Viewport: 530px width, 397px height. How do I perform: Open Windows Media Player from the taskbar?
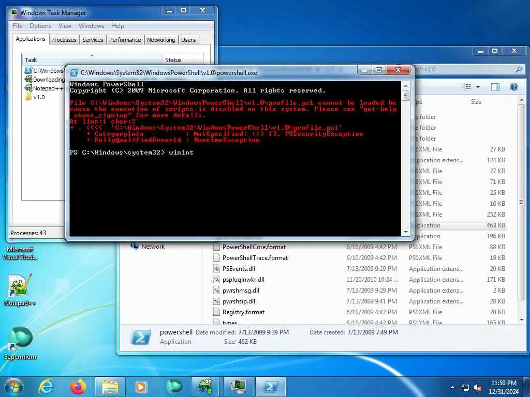(x=141, y=387)
